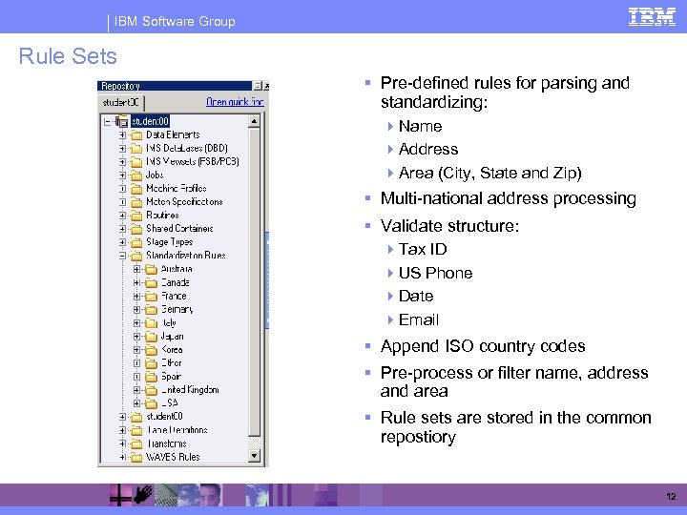Select the Machine Profiles tree label
The width and height of the screenshot is (687, 515).
coord(177,189)
